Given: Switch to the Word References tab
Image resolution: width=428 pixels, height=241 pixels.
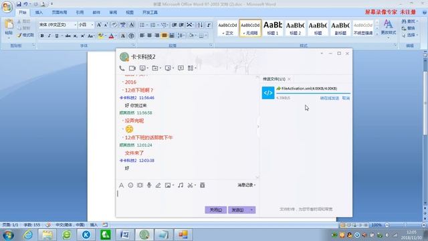Looking at the screenshot, I should pos(80,12).
